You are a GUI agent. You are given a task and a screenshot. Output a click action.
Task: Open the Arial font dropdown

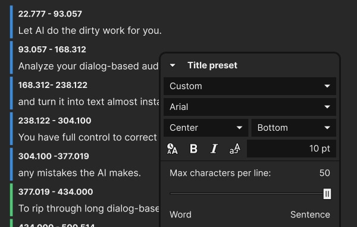pos(250,107)
